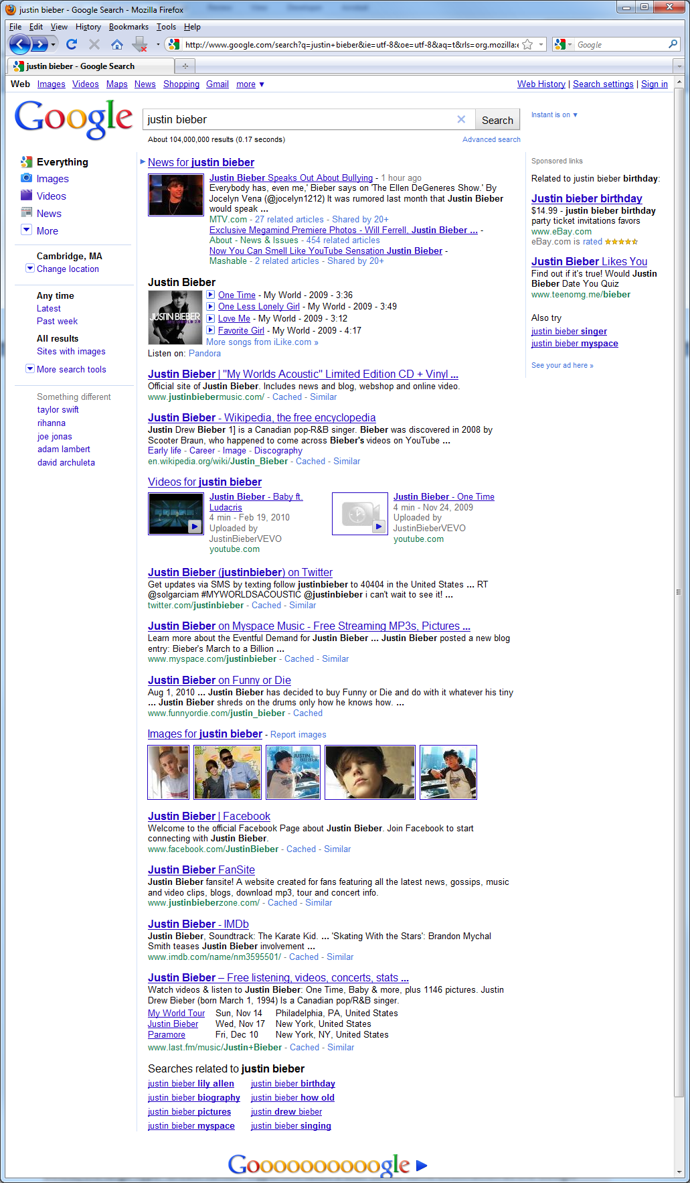Reload the page with the refresh icon
The image size is (690, 1183).
72,44
